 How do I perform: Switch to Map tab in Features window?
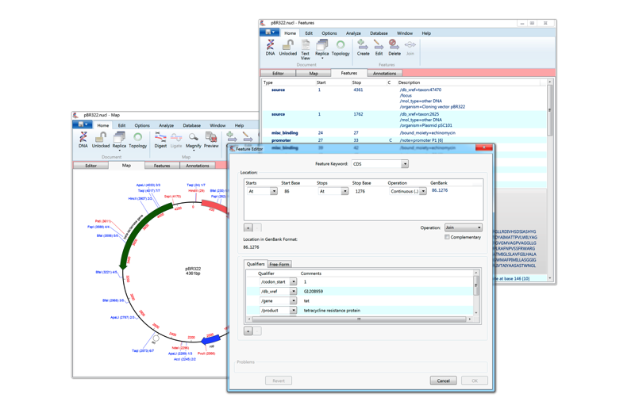pyautogui.click(x=314, y=73)
